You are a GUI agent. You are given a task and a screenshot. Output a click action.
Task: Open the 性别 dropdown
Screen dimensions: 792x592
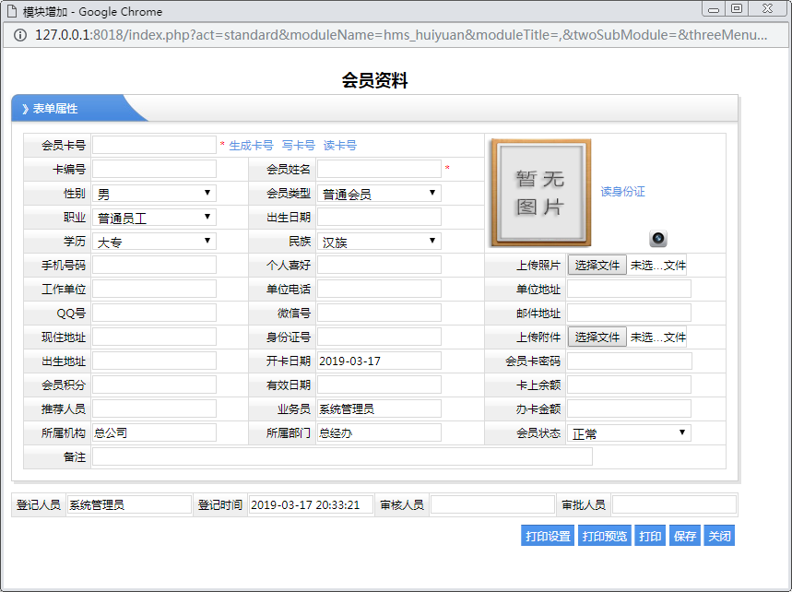154,194
